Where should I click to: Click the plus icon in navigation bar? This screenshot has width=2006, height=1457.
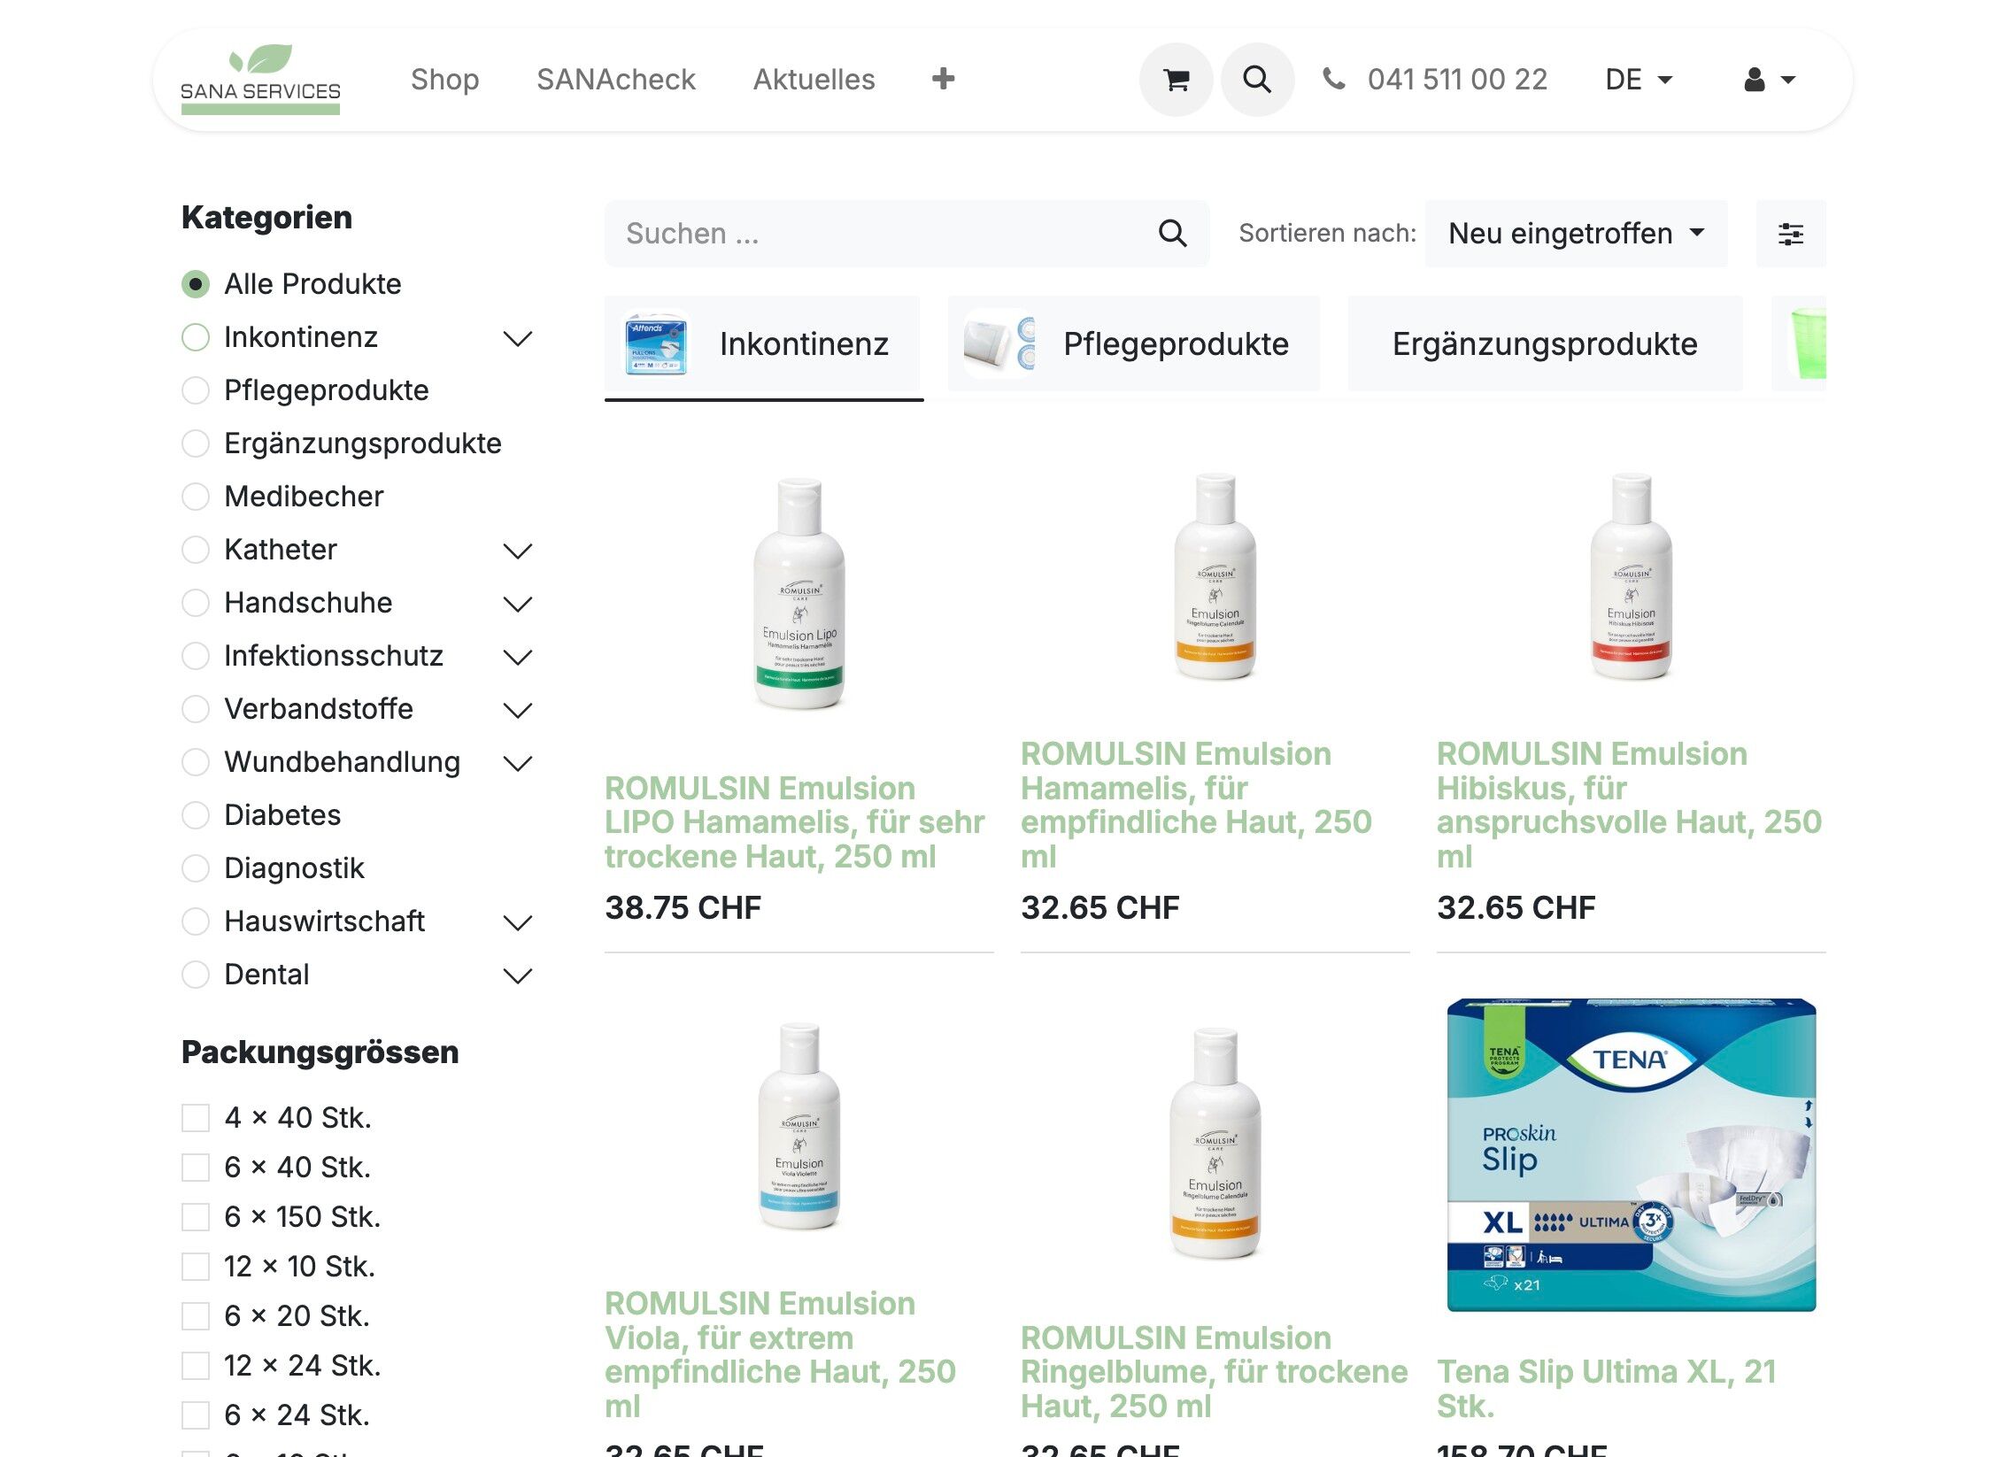(943, 79)
